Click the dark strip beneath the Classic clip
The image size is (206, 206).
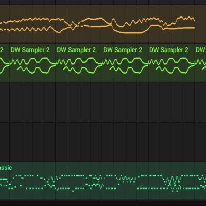(x=103, y=204)
